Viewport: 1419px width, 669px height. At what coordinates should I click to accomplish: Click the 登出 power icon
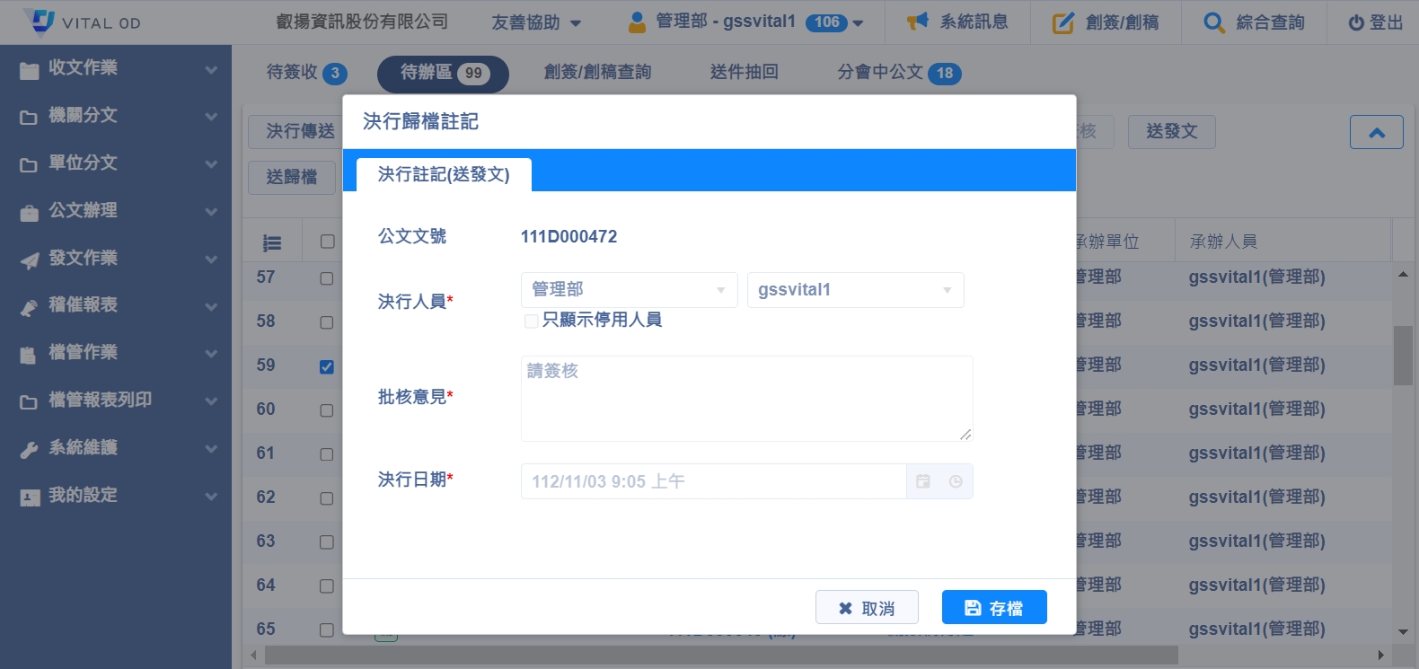click(x=1356, y=22)
